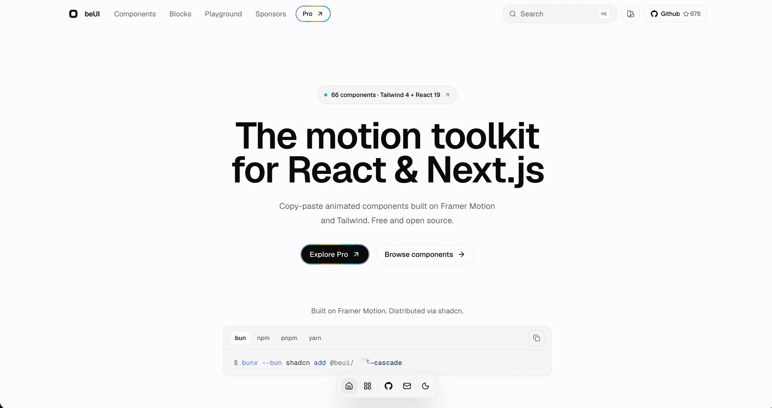
Task: Click the arrow icon in navbar Pro button
Action: [x=320, y=14]
